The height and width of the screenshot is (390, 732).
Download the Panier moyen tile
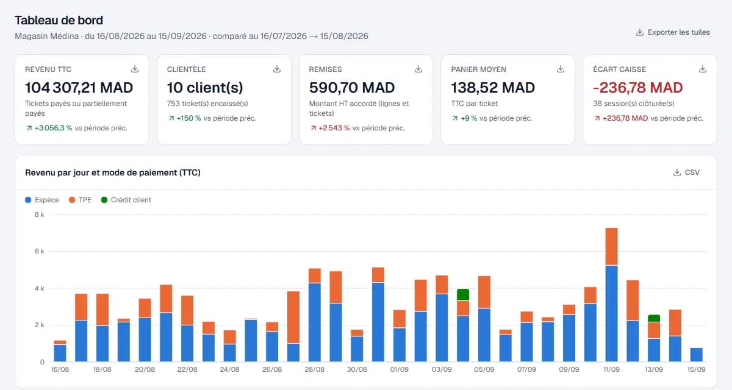click(561, 69)
